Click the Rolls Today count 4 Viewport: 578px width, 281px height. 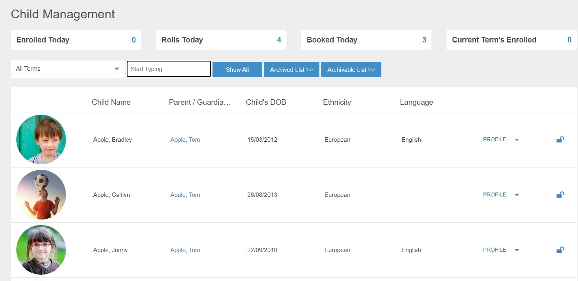pyautogui.click(x=279, y=40)
